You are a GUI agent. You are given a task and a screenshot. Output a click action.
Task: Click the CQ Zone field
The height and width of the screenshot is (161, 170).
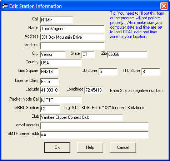coord(108,72)
